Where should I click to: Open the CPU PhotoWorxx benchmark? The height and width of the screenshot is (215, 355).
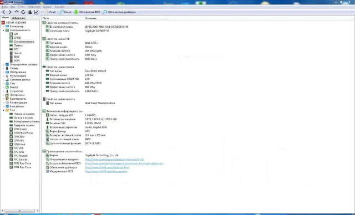tap(21, 133)
